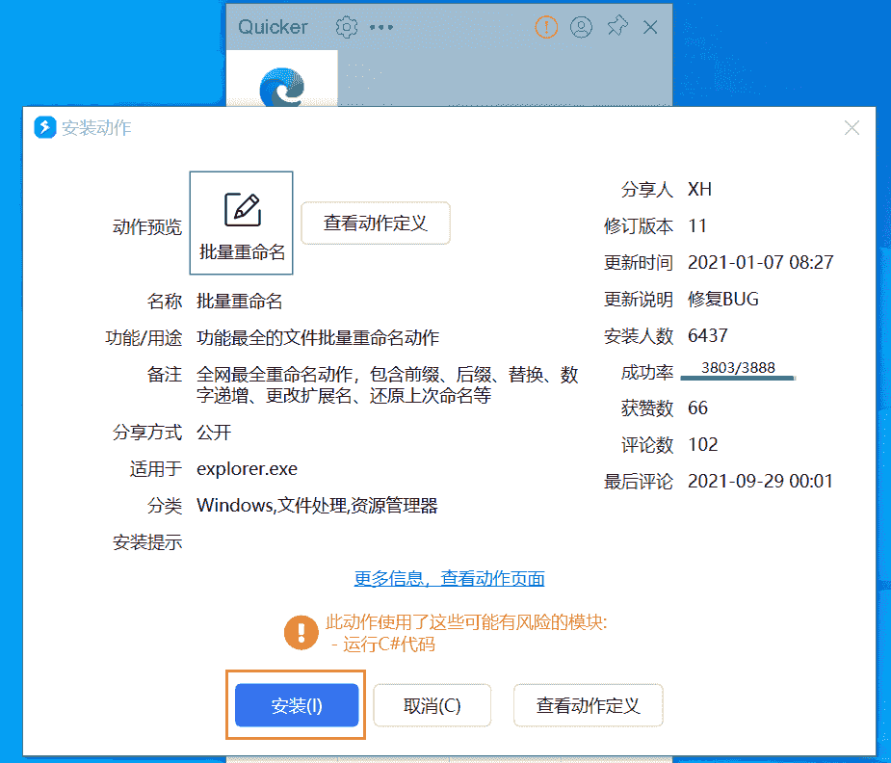The height and width of the screenshot is (763, 891).
Task: Click the Quicker title text in panel
Action: [273, 27]
